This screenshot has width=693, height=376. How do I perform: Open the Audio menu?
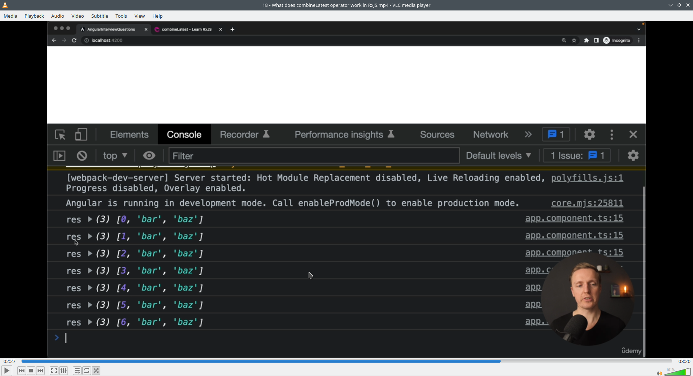(x=58, y=16)
